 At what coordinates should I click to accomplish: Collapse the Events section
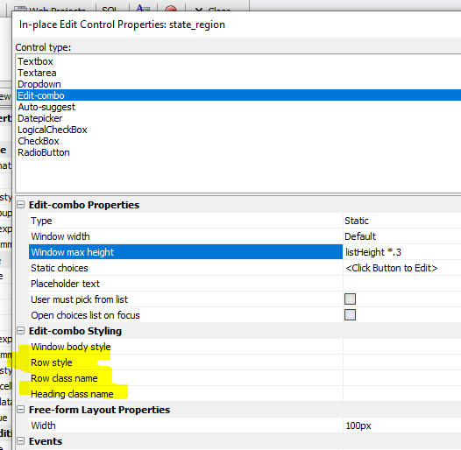20,441
